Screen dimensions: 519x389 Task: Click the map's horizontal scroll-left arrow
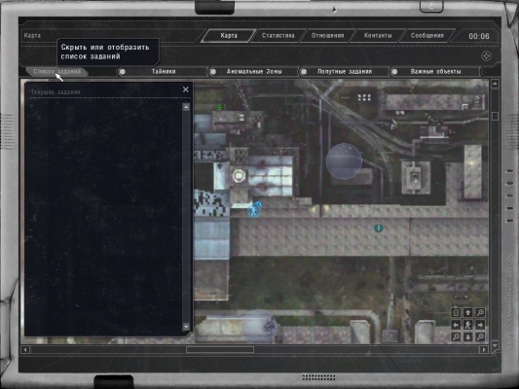pyautogui.click(x=25, y=349)
